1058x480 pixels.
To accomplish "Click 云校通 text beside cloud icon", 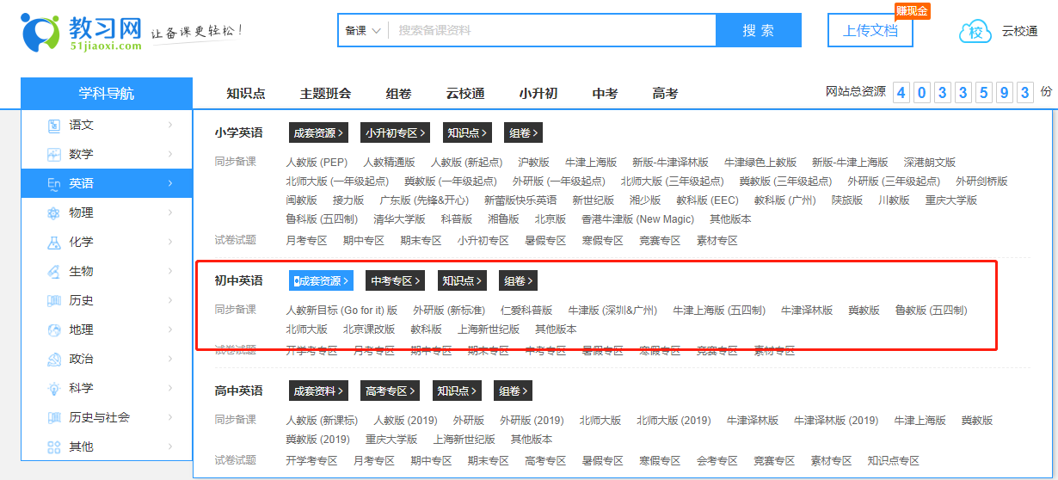I will [x=1019, y=31].
